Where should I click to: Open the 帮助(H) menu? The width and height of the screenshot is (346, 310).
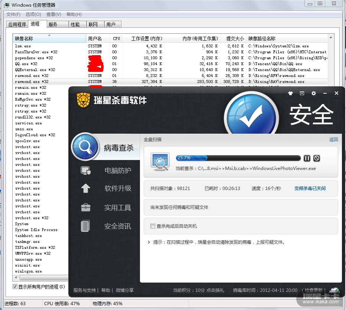click(x=74, y=14)
